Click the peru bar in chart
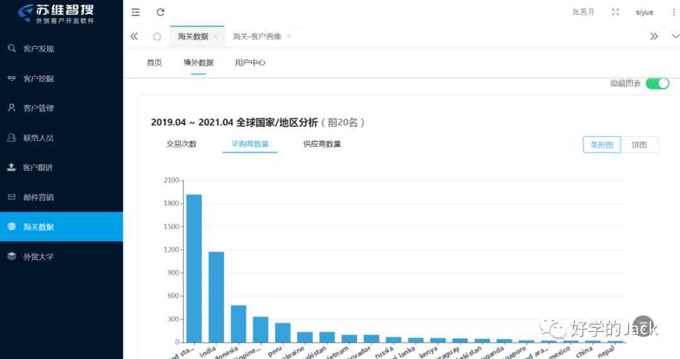680x359 pixels. [x=283, y=333]
